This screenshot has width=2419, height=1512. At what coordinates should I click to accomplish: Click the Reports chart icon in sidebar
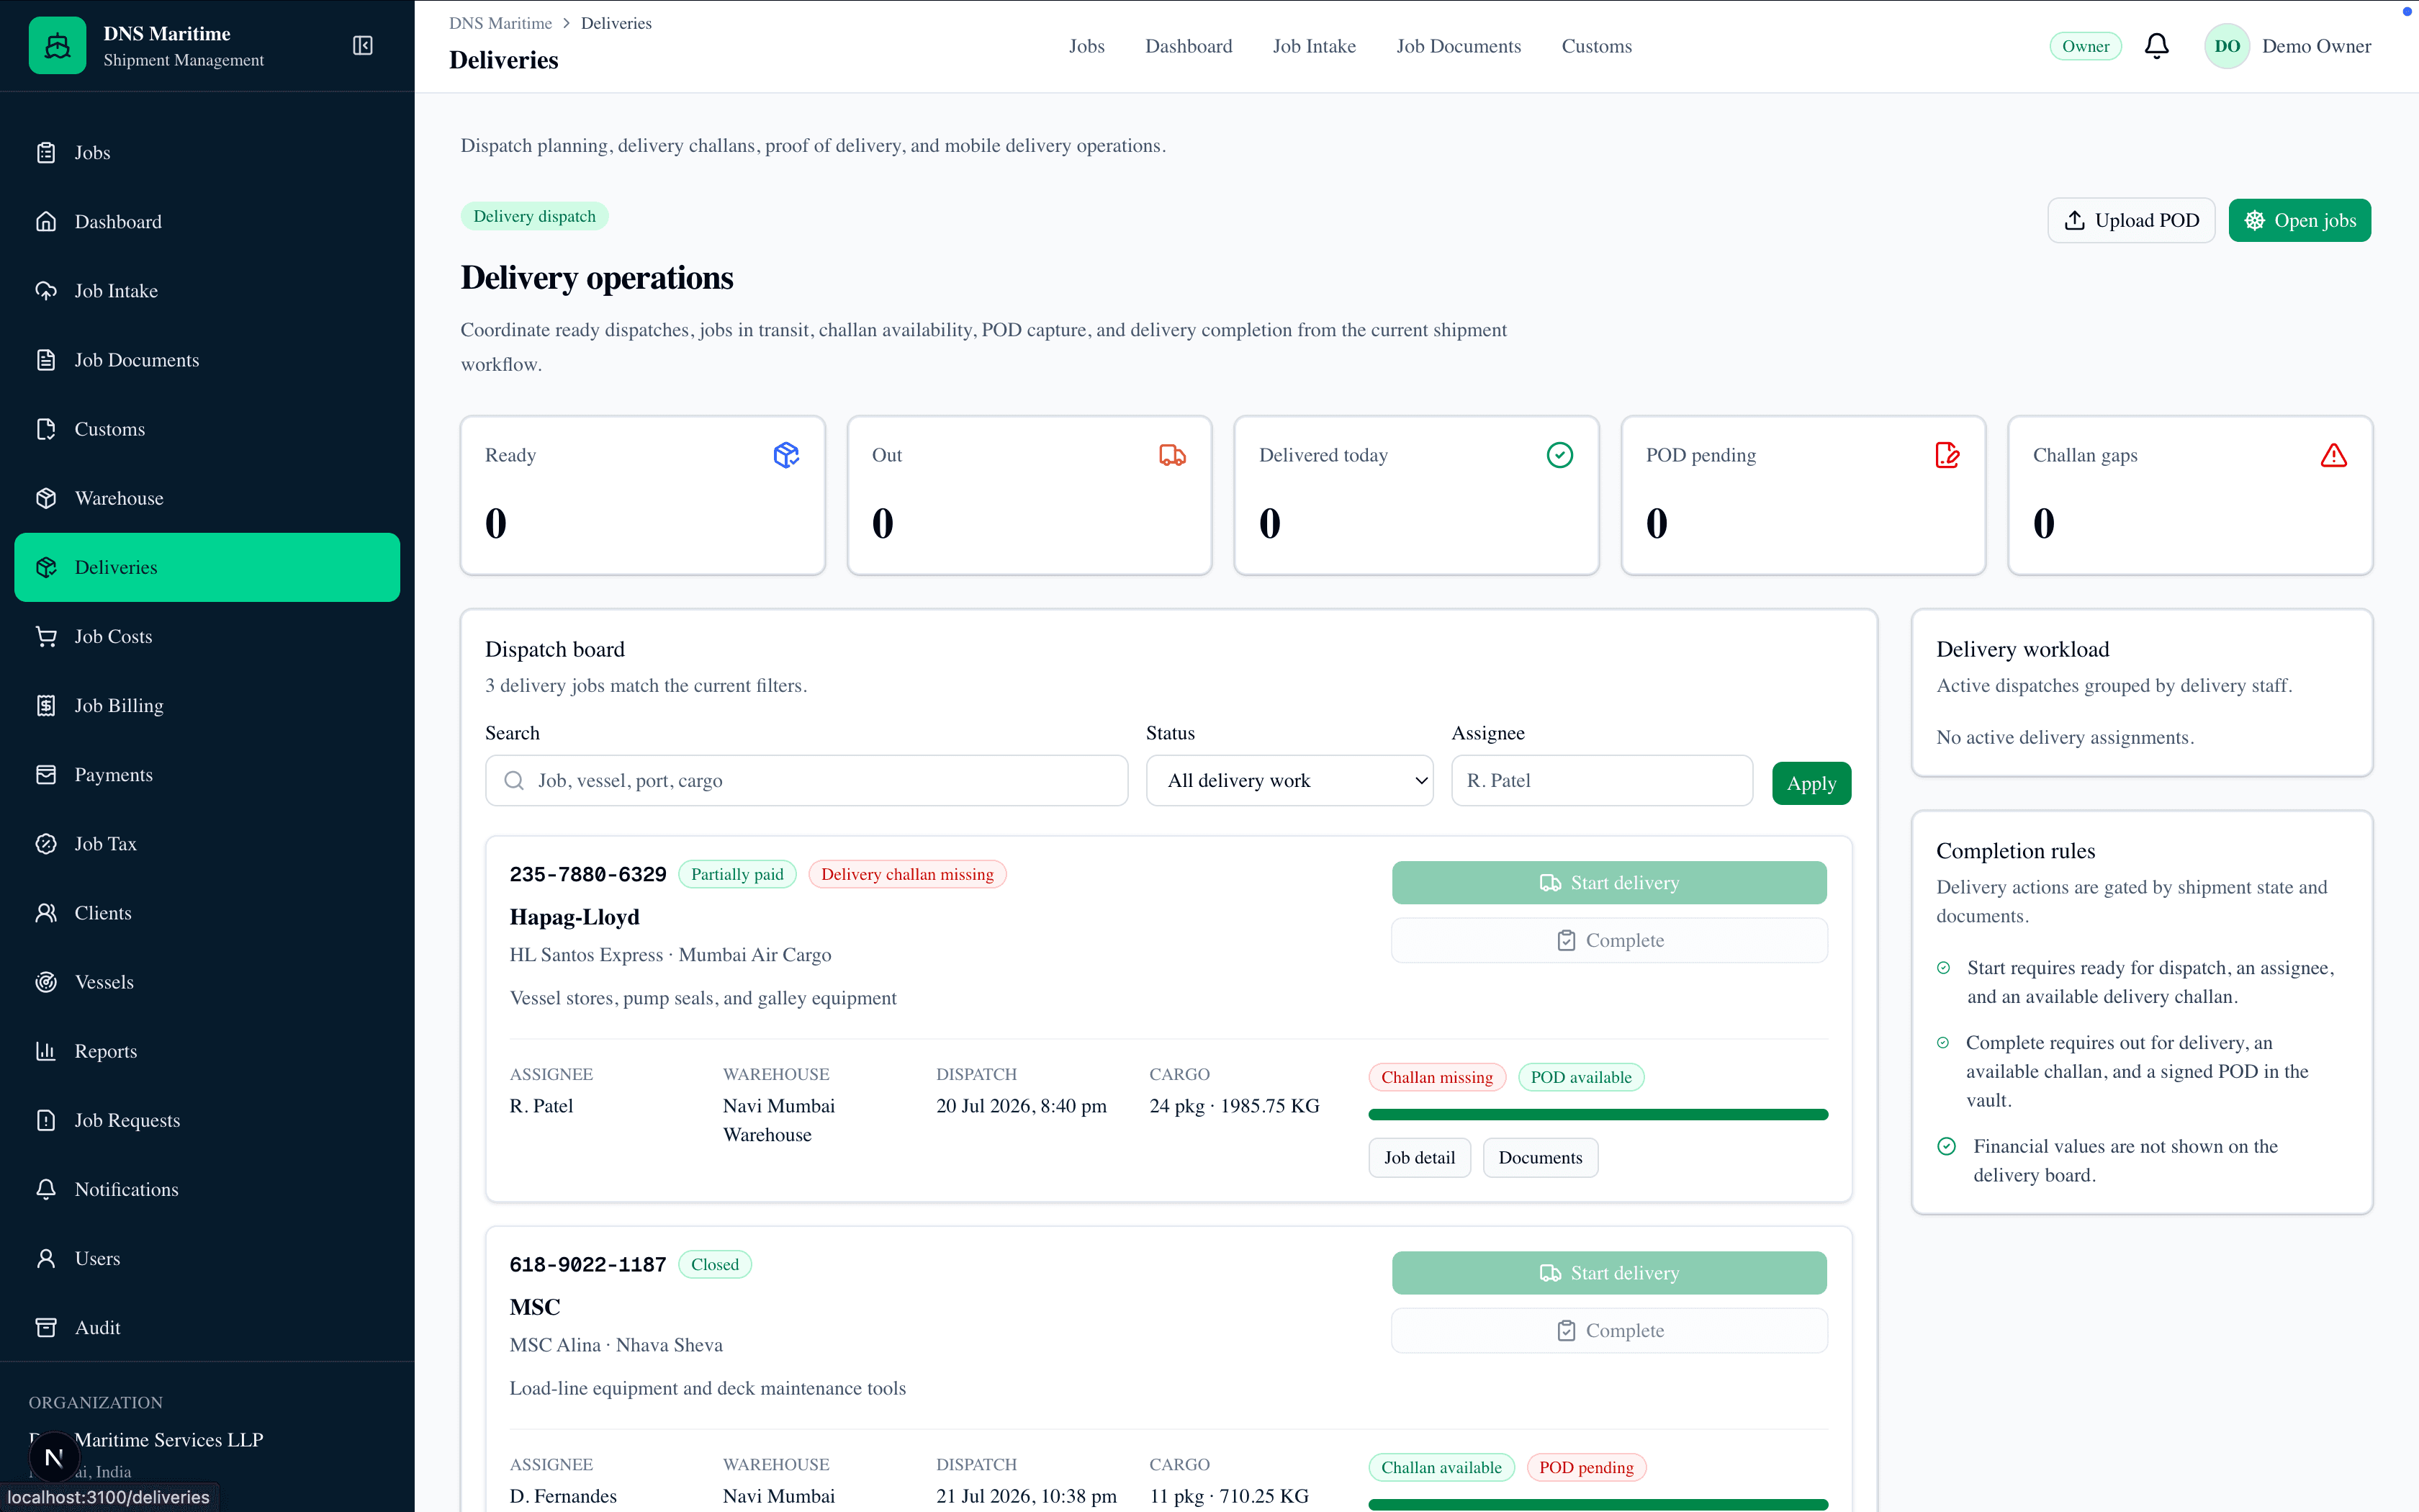coord(46,1051)
